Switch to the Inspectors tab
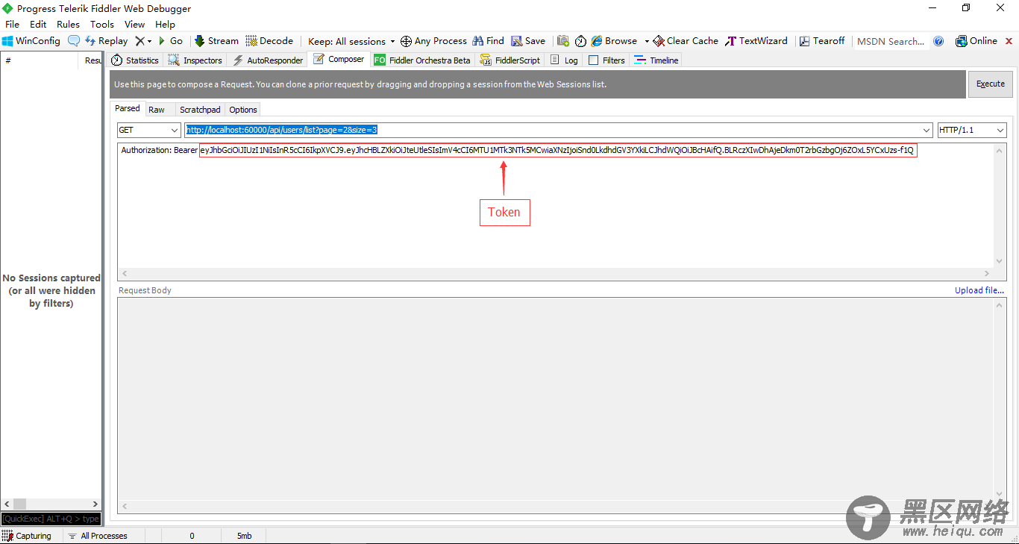The width and height of the screenshot is (1019, 544). pos(195,60)
